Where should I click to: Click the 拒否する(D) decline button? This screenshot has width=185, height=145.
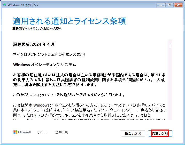[x=133, y=133]
